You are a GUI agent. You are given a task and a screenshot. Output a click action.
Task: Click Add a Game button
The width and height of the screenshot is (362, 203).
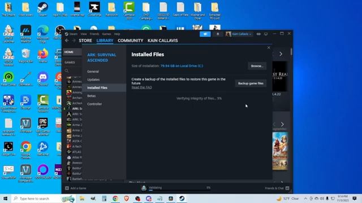(x=76, y=188)
